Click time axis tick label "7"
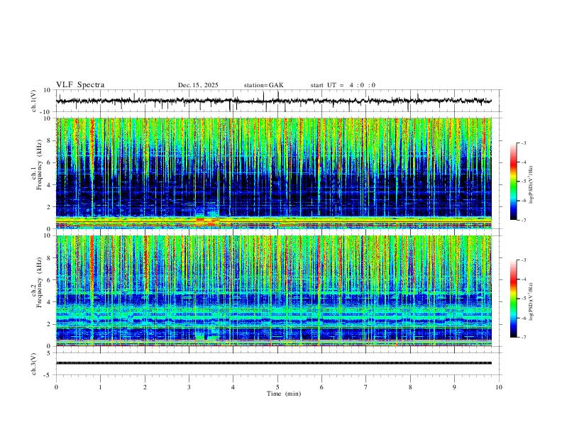Image resolution: width=562 pixels, height=434 pixels. (366, 387)
